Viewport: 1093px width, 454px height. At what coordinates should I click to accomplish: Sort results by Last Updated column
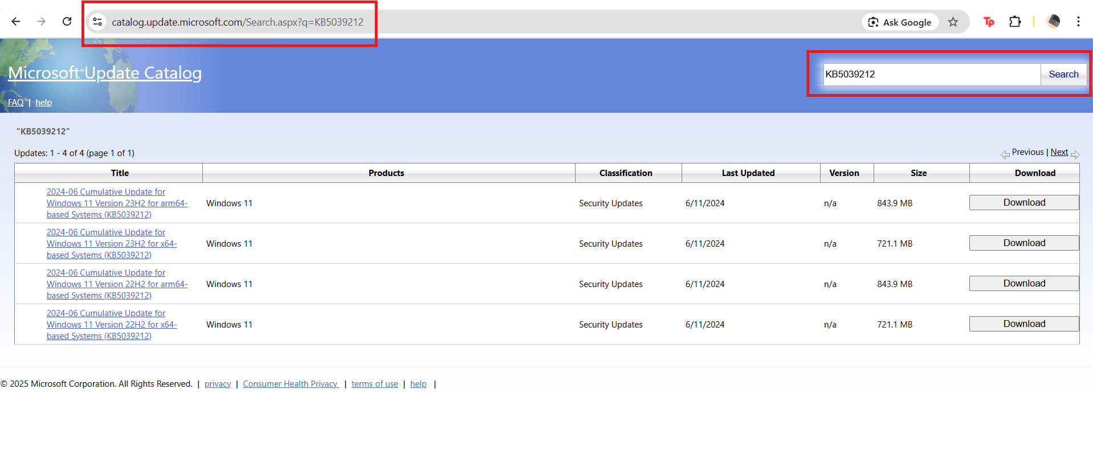[x=748, y=173]
